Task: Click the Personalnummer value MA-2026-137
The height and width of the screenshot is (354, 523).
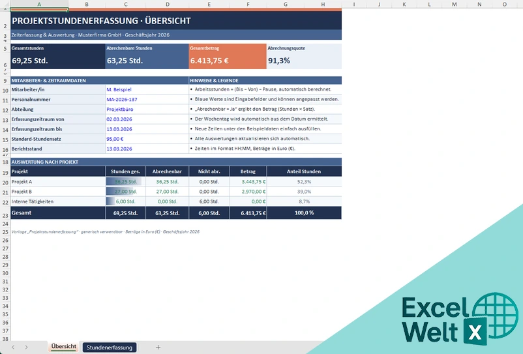Action: click(x=122, y=99)
